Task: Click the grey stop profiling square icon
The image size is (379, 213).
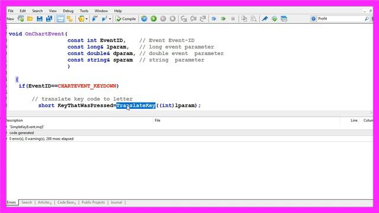Action: click(233, 18)
